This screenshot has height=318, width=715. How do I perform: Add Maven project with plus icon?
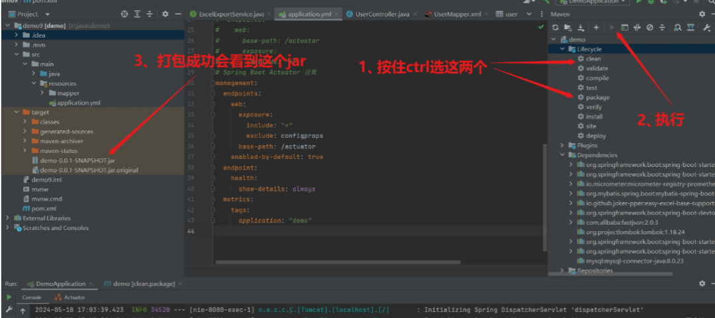[596, 28]
